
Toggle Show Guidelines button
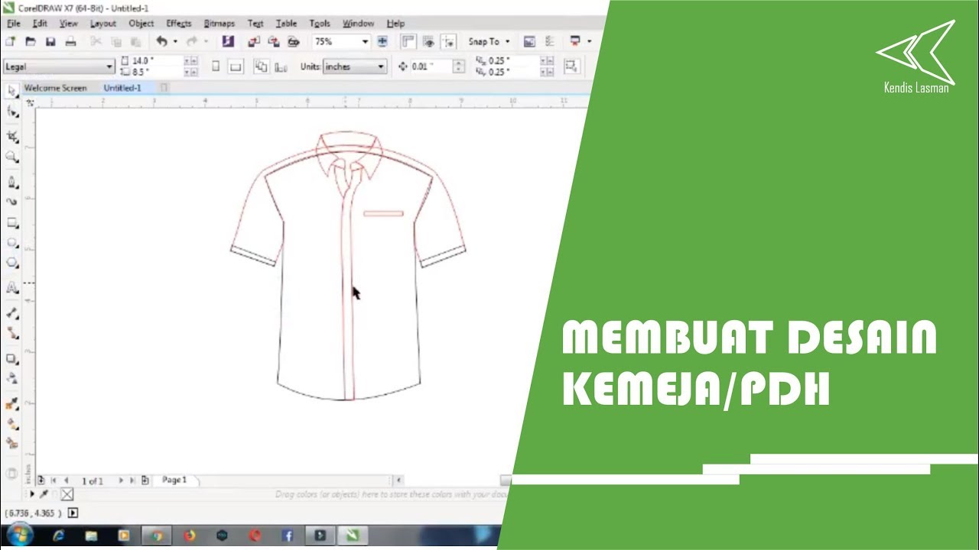449,41
